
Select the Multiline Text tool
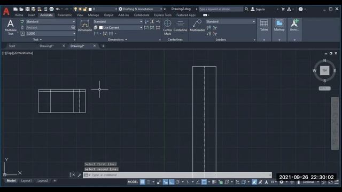11,27
